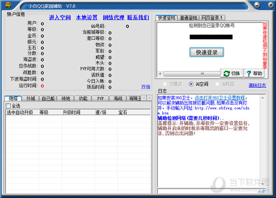Open 本地设置 link

click(x=87, y=17)
